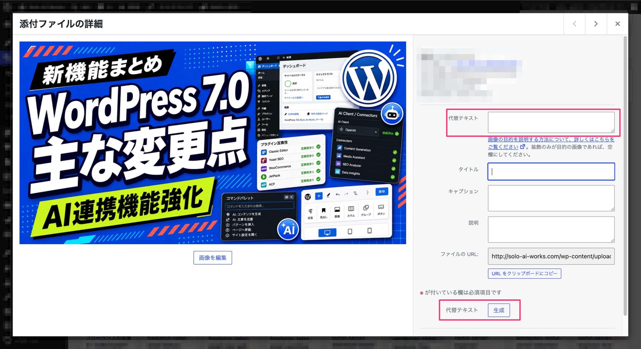Go to the next attachment
Screen dimensions: 641x349
pos(596,24)
